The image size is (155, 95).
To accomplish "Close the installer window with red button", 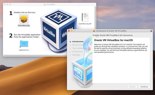I will [x=69, y=31].
